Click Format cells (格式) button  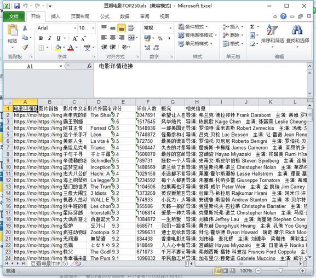coord(233,44)
